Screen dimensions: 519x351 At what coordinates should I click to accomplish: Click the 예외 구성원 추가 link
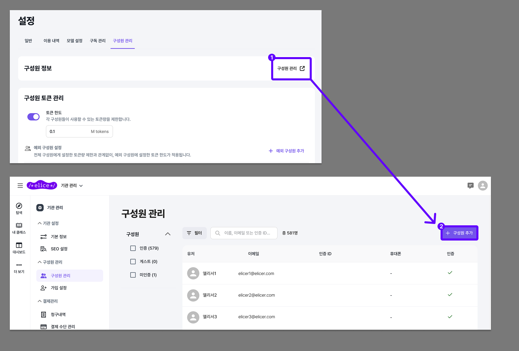pyautogui.click(x=286, y=151)
